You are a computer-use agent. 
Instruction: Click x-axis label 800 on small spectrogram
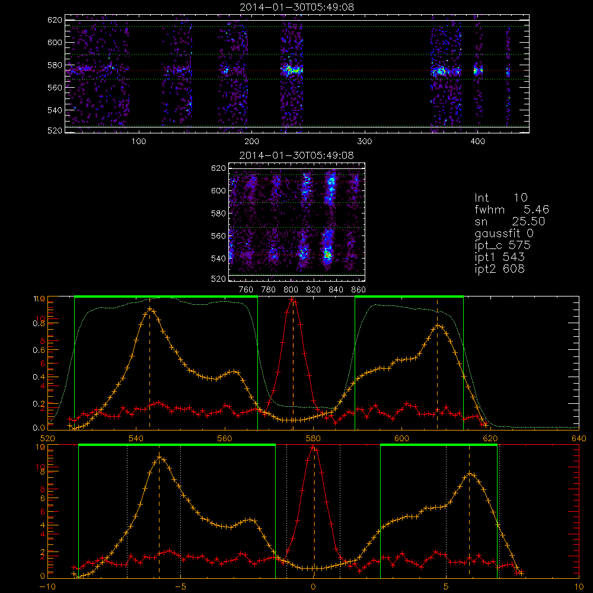click(x=291, y=290)
